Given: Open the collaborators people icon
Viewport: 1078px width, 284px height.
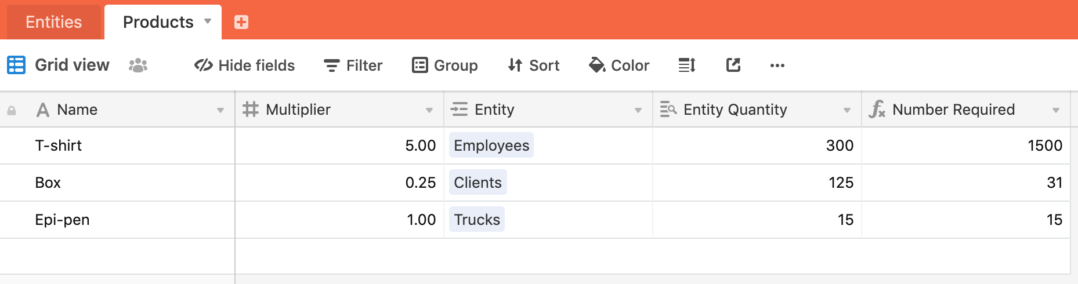Looking at the screenshot, I should [x=138, y=65].
